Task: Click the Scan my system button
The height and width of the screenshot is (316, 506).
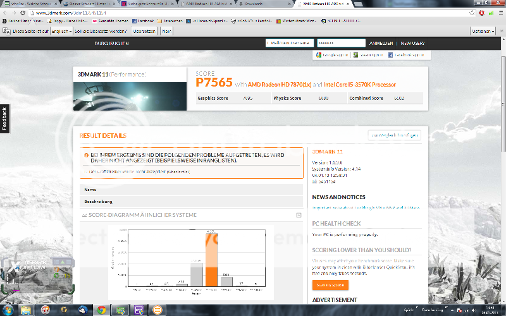Action: pos(330,285)
